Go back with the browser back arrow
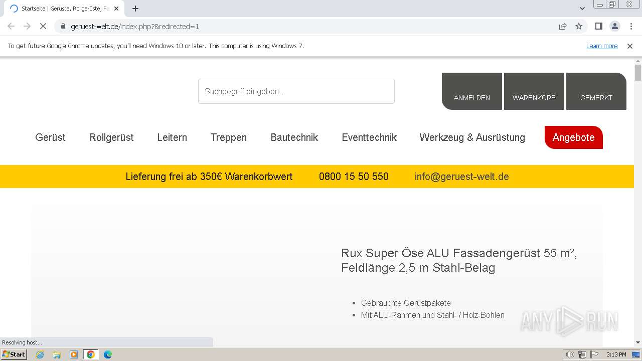The image size is (642, 361). (11, 27)
